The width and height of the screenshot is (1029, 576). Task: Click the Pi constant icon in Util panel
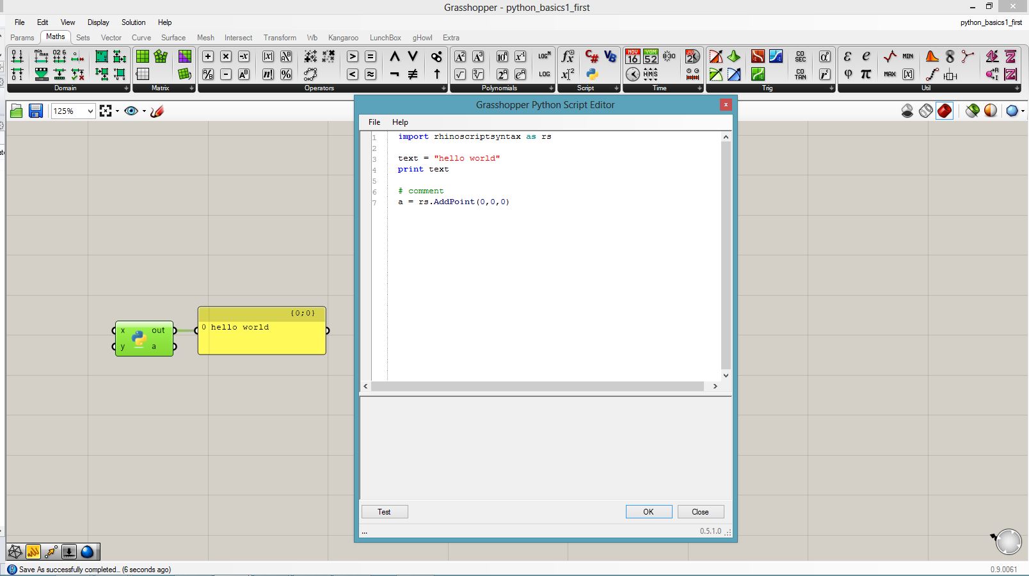[866, 74]
